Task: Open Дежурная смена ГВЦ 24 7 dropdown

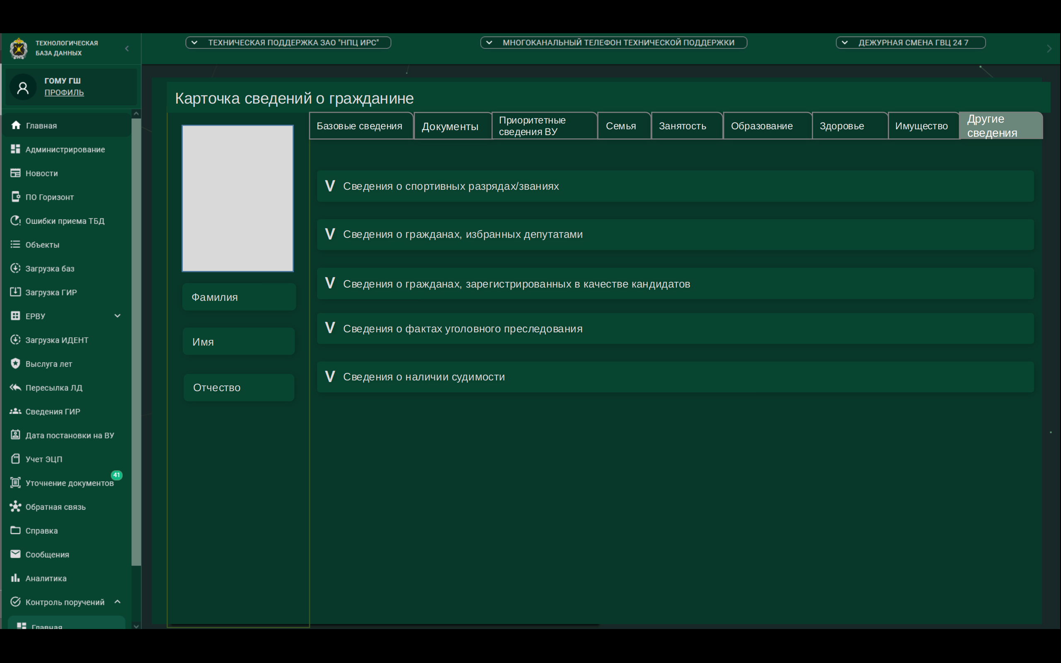Action: [911, 43]
